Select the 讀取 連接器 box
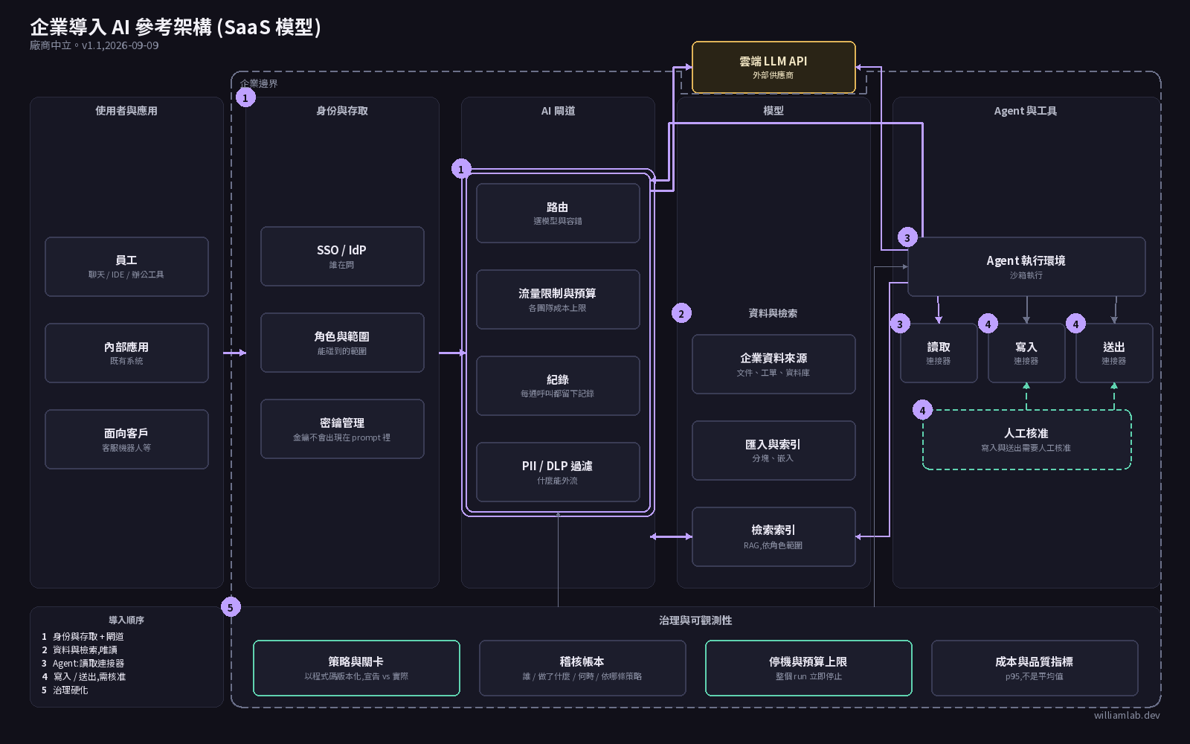1190x744 pixels. pyautogui.click(x=939, y=353)
